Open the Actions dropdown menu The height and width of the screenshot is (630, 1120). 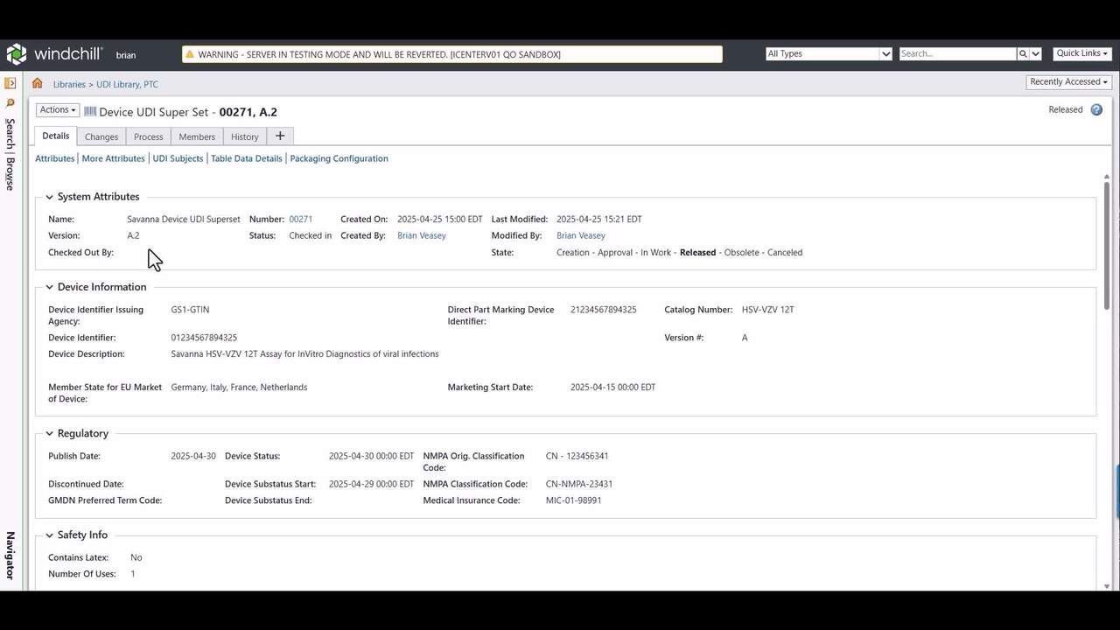point(58,110)
